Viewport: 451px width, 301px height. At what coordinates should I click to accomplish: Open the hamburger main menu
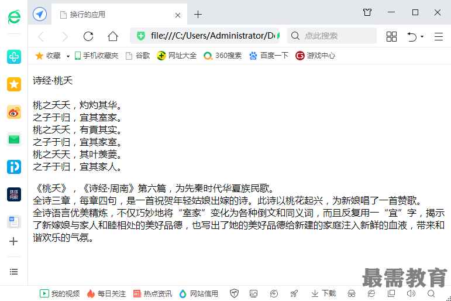(x=438, y=36)
